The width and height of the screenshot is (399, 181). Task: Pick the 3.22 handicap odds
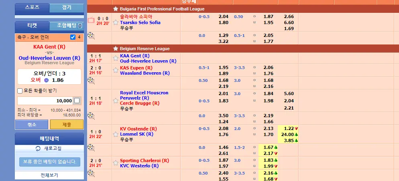224,41
